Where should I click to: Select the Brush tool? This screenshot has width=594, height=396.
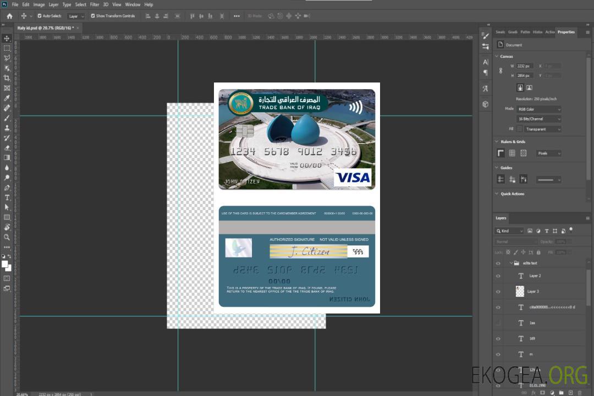7,118
